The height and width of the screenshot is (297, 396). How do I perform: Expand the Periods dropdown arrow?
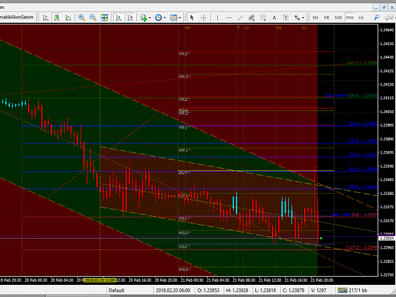pos(165,18)
